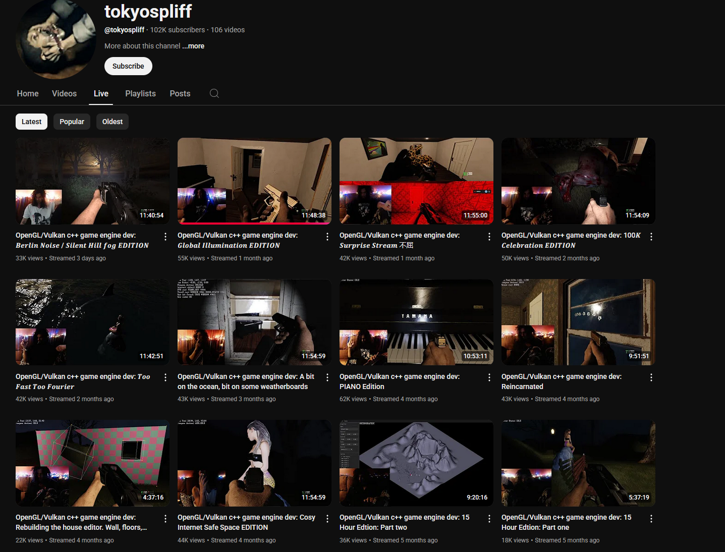The height and width of the screenshot is (552, 725).
Task: Click '33K views • Streamed 3 days ago'
Action: point(61,258)
